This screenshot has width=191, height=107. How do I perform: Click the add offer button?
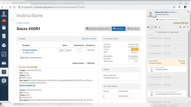31,58
